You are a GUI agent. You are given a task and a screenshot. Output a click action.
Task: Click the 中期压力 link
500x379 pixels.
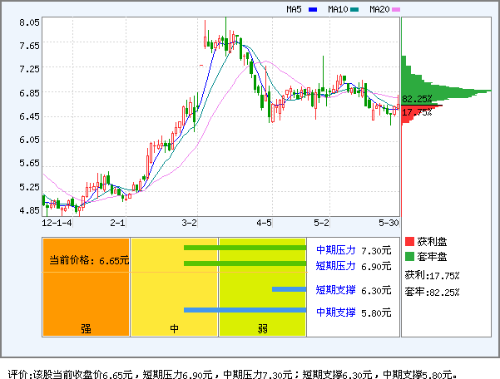(x=336, y=250)
